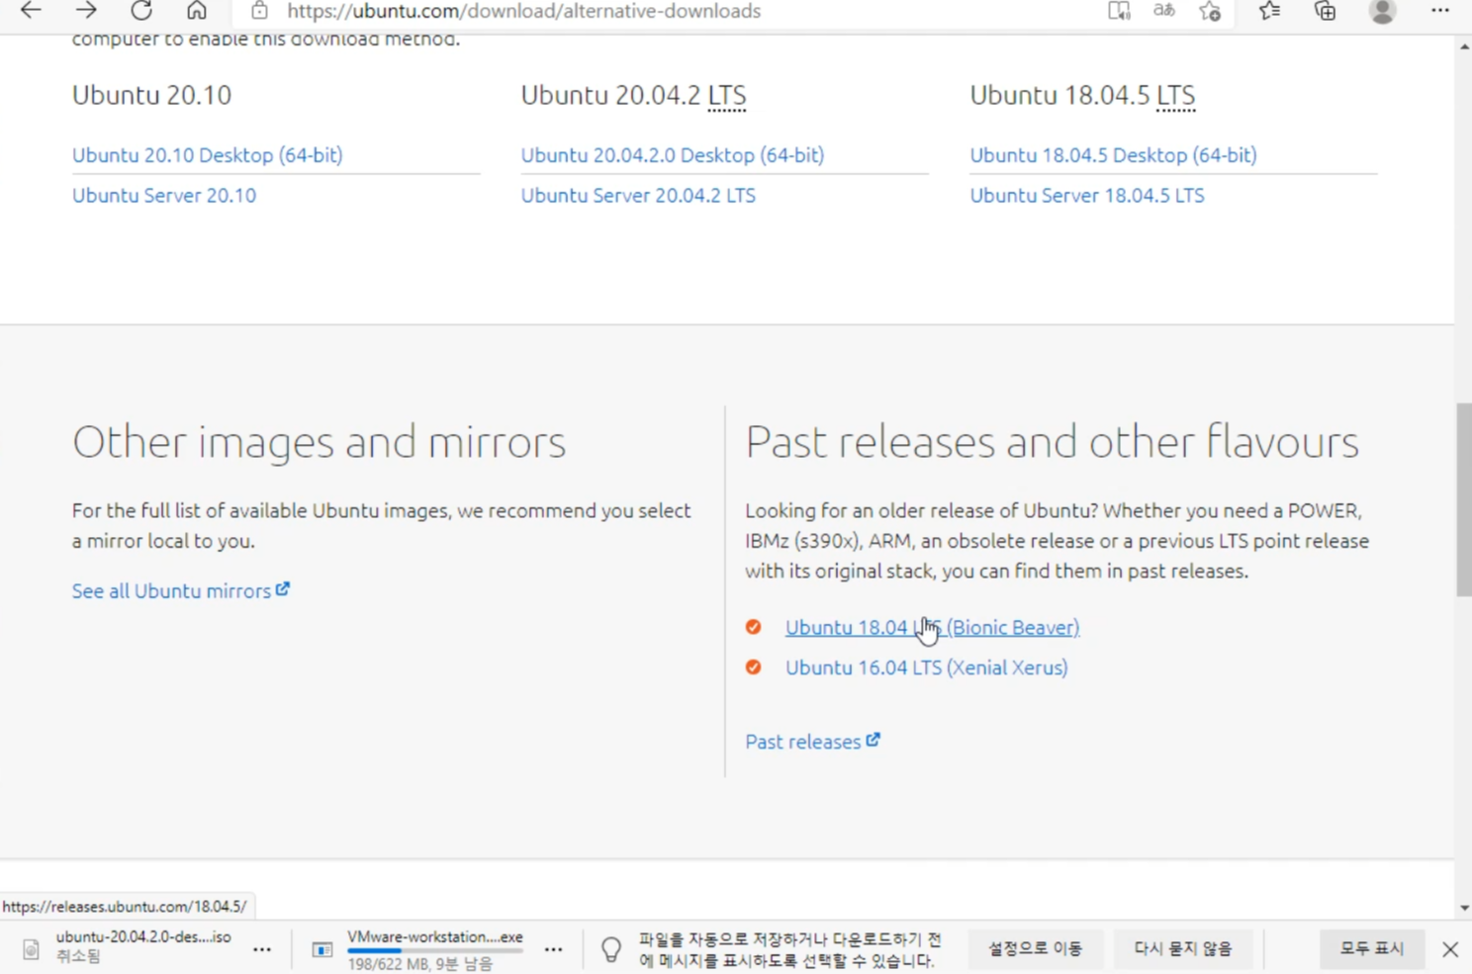Click the VMware installer file icon
The height and width of the screenshot is (974, 1472).
click(x=322, y=949)
